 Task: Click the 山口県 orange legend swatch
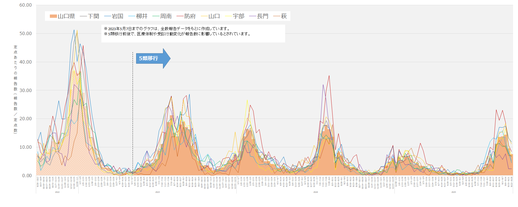coord(53,16)
